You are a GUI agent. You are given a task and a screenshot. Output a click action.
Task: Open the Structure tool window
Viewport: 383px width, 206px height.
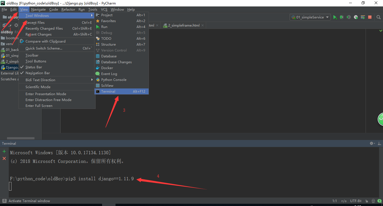click(121, 45)
